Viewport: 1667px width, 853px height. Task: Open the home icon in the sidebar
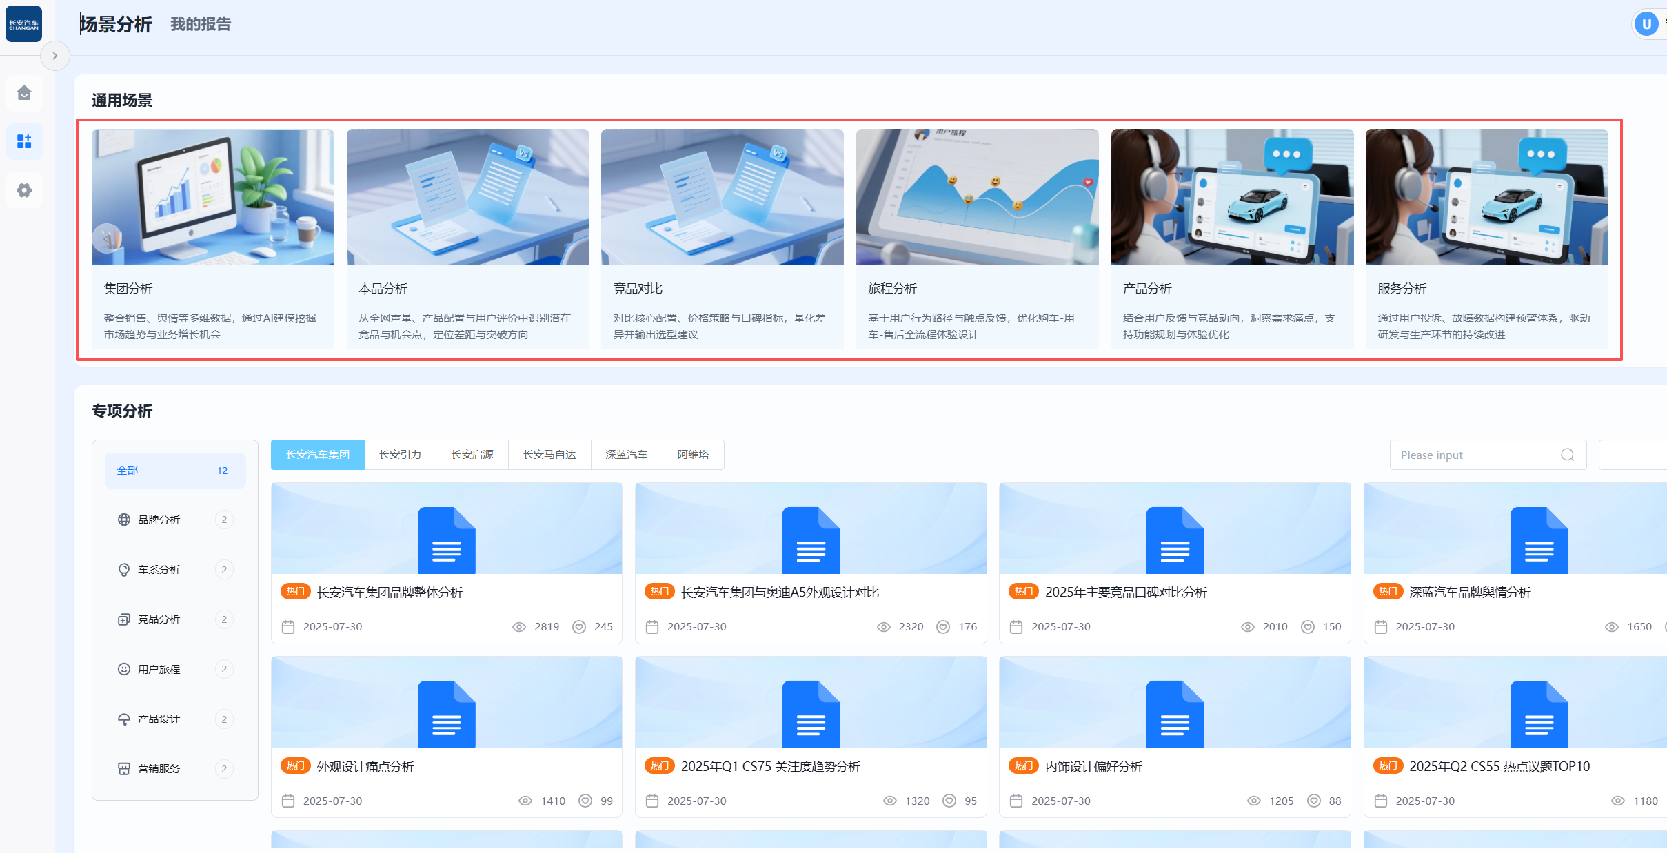[24, 93]
